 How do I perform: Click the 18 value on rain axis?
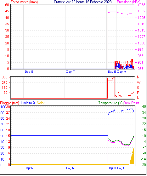pos(8,130)
